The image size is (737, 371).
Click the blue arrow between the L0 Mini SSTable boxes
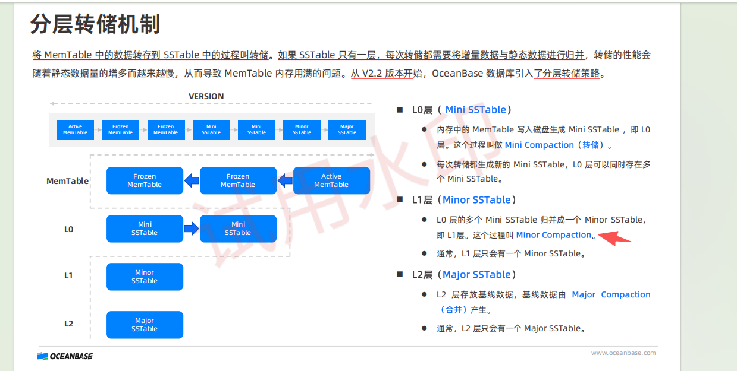point(191,229)
